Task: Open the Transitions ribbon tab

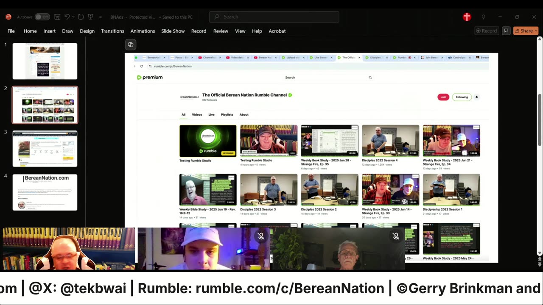Action: click(x=112, y=31)
